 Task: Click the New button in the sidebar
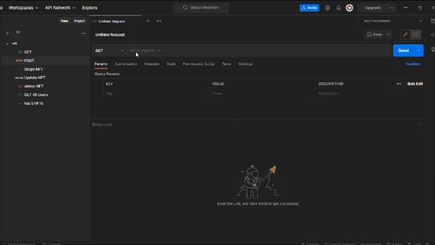click(65, 21)
